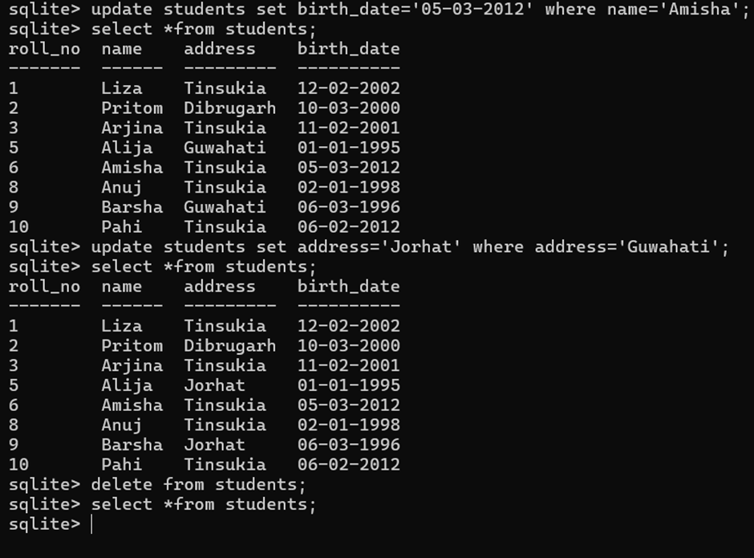Click the empty sqlite prompt cursor
The height and width of the screenshot is (558, 754).
(x=91, y=524)
